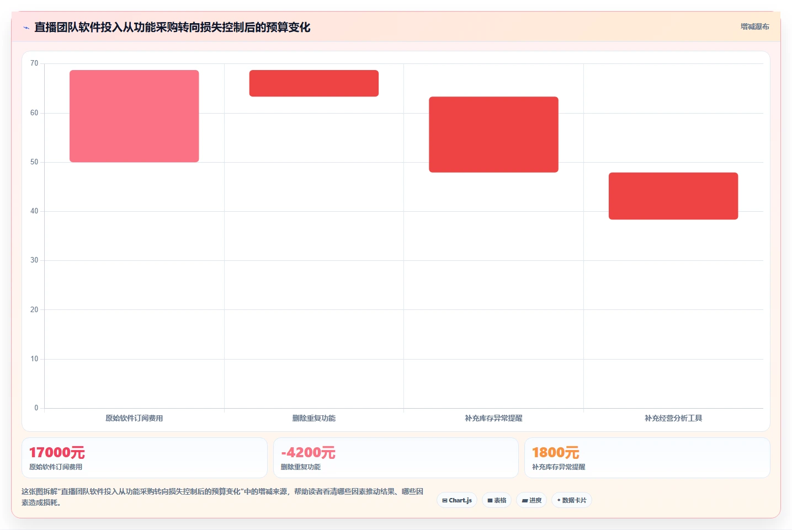Image resolution: width=792 pixels, height=530 pixels.
Task: Click x-axis label 原始软件订阅费用
Action: pos(134,418)
